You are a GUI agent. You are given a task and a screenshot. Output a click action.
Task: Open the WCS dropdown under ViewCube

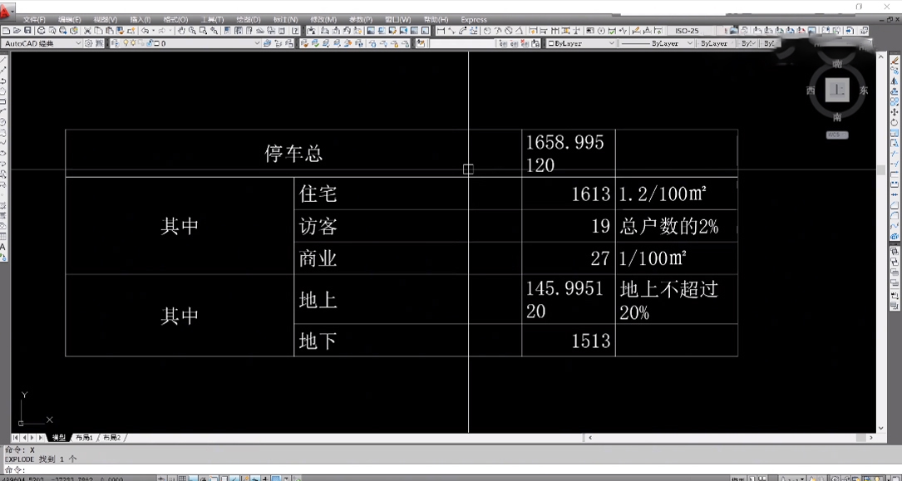[x=837, y=135]
